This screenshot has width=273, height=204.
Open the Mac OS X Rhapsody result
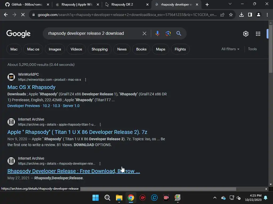[31, 87]
